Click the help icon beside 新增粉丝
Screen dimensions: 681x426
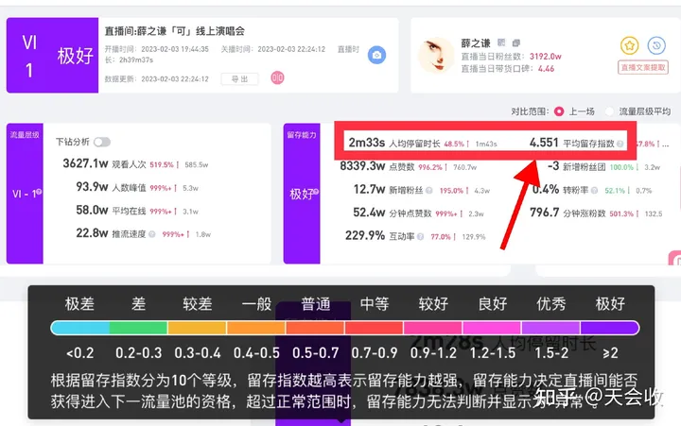pos(429,190)
